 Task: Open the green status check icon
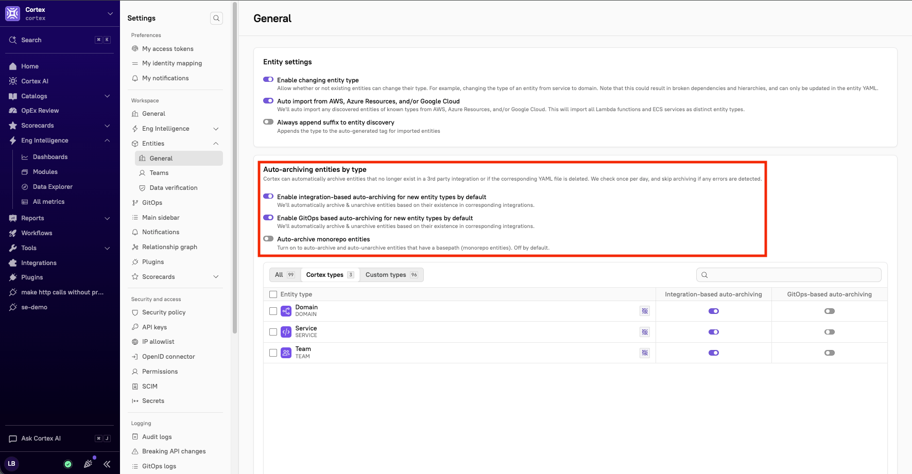pyautogui.click(x=68, y=464)
